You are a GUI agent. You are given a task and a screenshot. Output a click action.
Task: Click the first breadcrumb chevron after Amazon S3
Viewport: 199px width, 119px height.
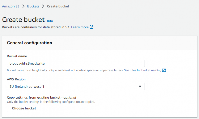[23, 6]
